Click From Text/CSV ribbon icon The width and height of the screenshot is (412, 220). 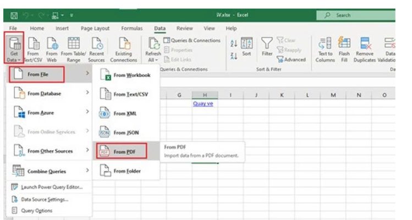33,50
